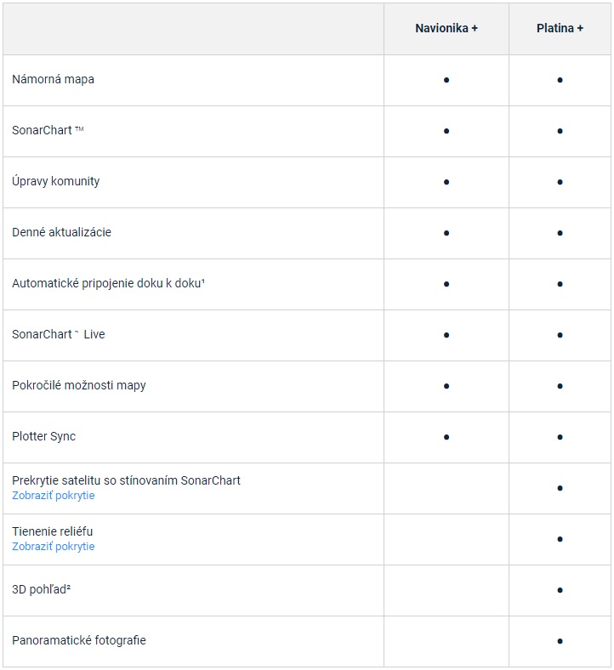
Task: Open the Zobraziť pokrytie link under Tienenie reliéfu
Action: click(54, 546)
